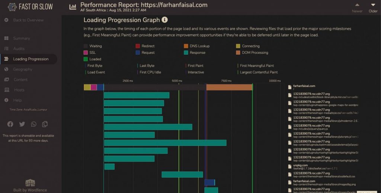The height and width of the screenshot is (193, 381).
Task: Click the First Byte legend label
Action: pyautogui.click(x=95, y=66)
